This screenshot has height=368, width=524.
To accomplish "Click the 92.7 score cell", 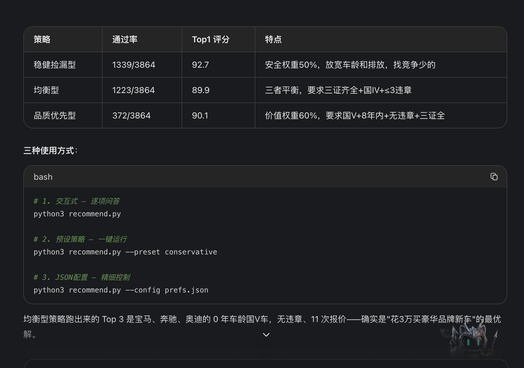I will [200, 65].
